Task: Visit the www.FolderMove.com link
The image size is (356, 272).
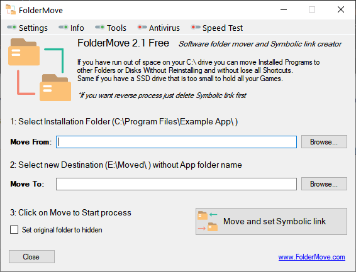Action: tap(312, 257)
